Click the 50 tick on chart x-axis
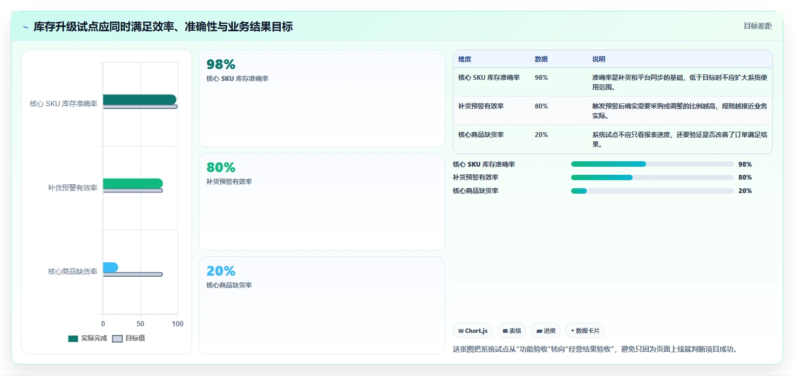Viewport: 794px width, 376px height. [x=140, y=324]
